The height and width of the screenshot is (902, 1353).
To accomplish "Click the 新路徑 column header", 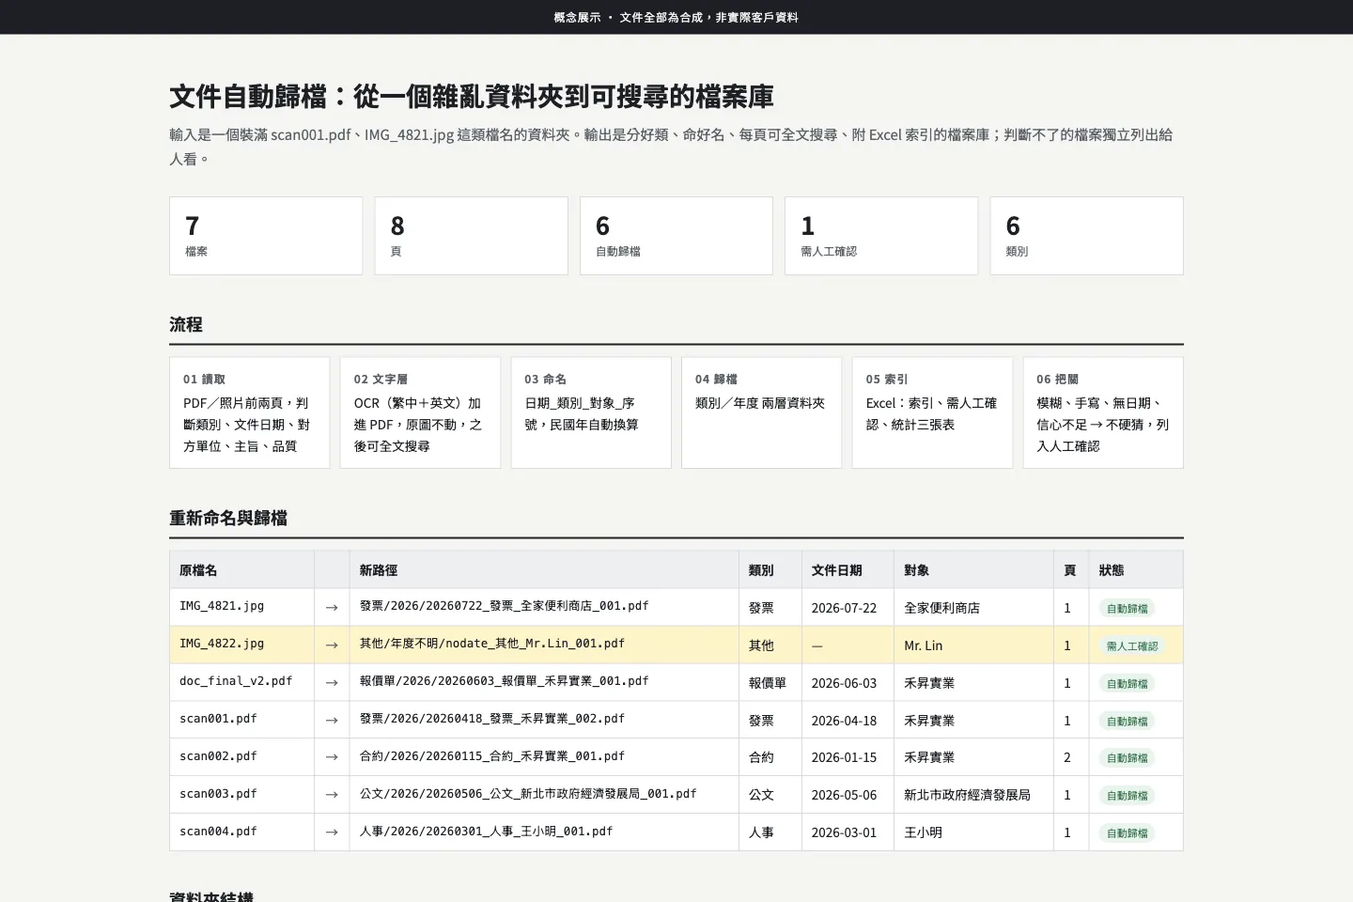I will [x=544, y=570].
